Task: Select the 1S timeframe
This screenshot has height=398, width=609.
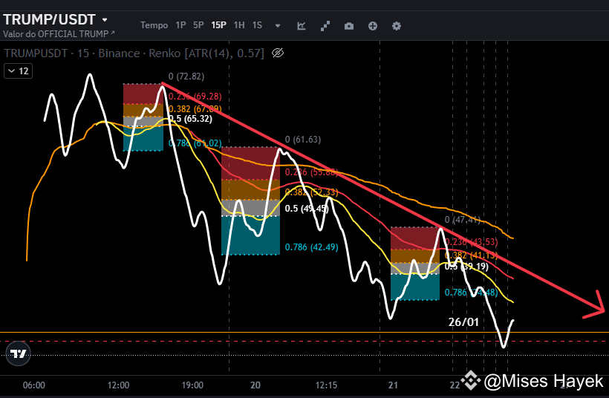Action: click(x=257, y=25)
